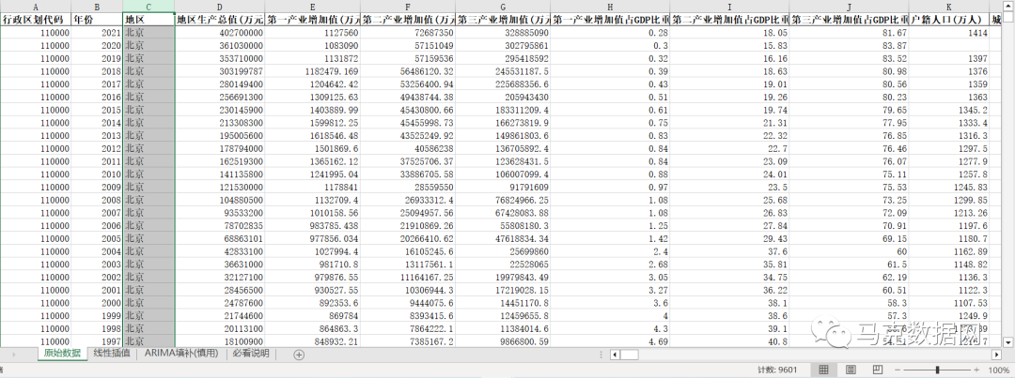Image resolution: width=1015 pixels, height=378 pixels.
Task: Add a new sheet with the plus button
Action: click(x=299, y=355)
